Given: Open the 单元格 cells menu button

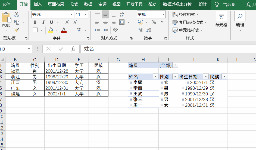Looking at the screenshot, I should pos(221,21).
